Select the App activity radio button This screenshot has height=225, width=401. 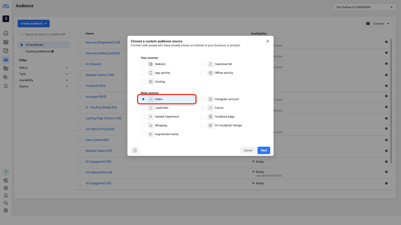(143, 73)
